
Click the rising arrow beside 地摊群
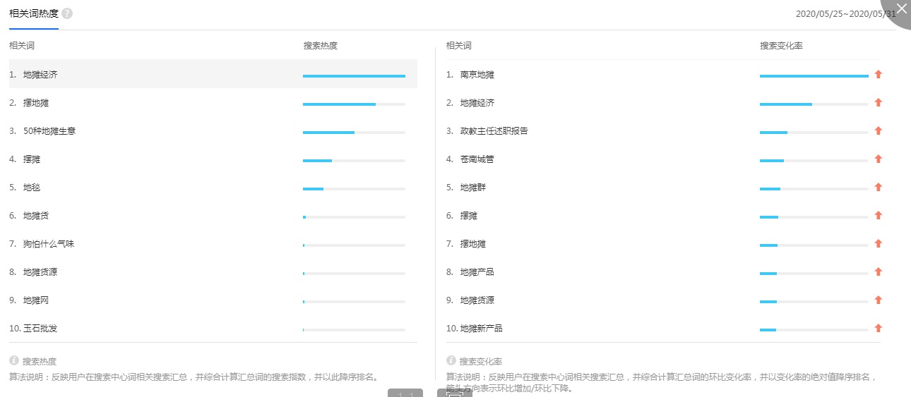pos(879,187)
